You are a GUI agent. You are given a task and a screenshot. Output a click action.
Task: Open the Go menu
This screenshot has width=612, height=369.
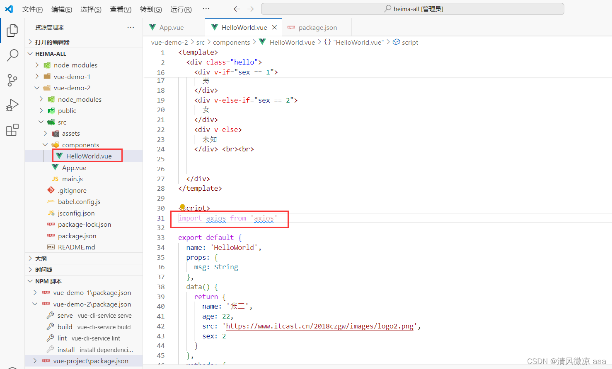point(151,9)
